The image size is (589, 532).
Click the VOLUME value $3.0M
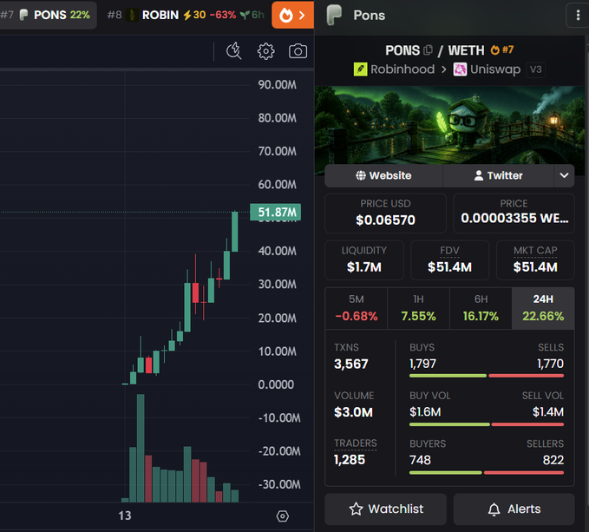pos(353,412)
